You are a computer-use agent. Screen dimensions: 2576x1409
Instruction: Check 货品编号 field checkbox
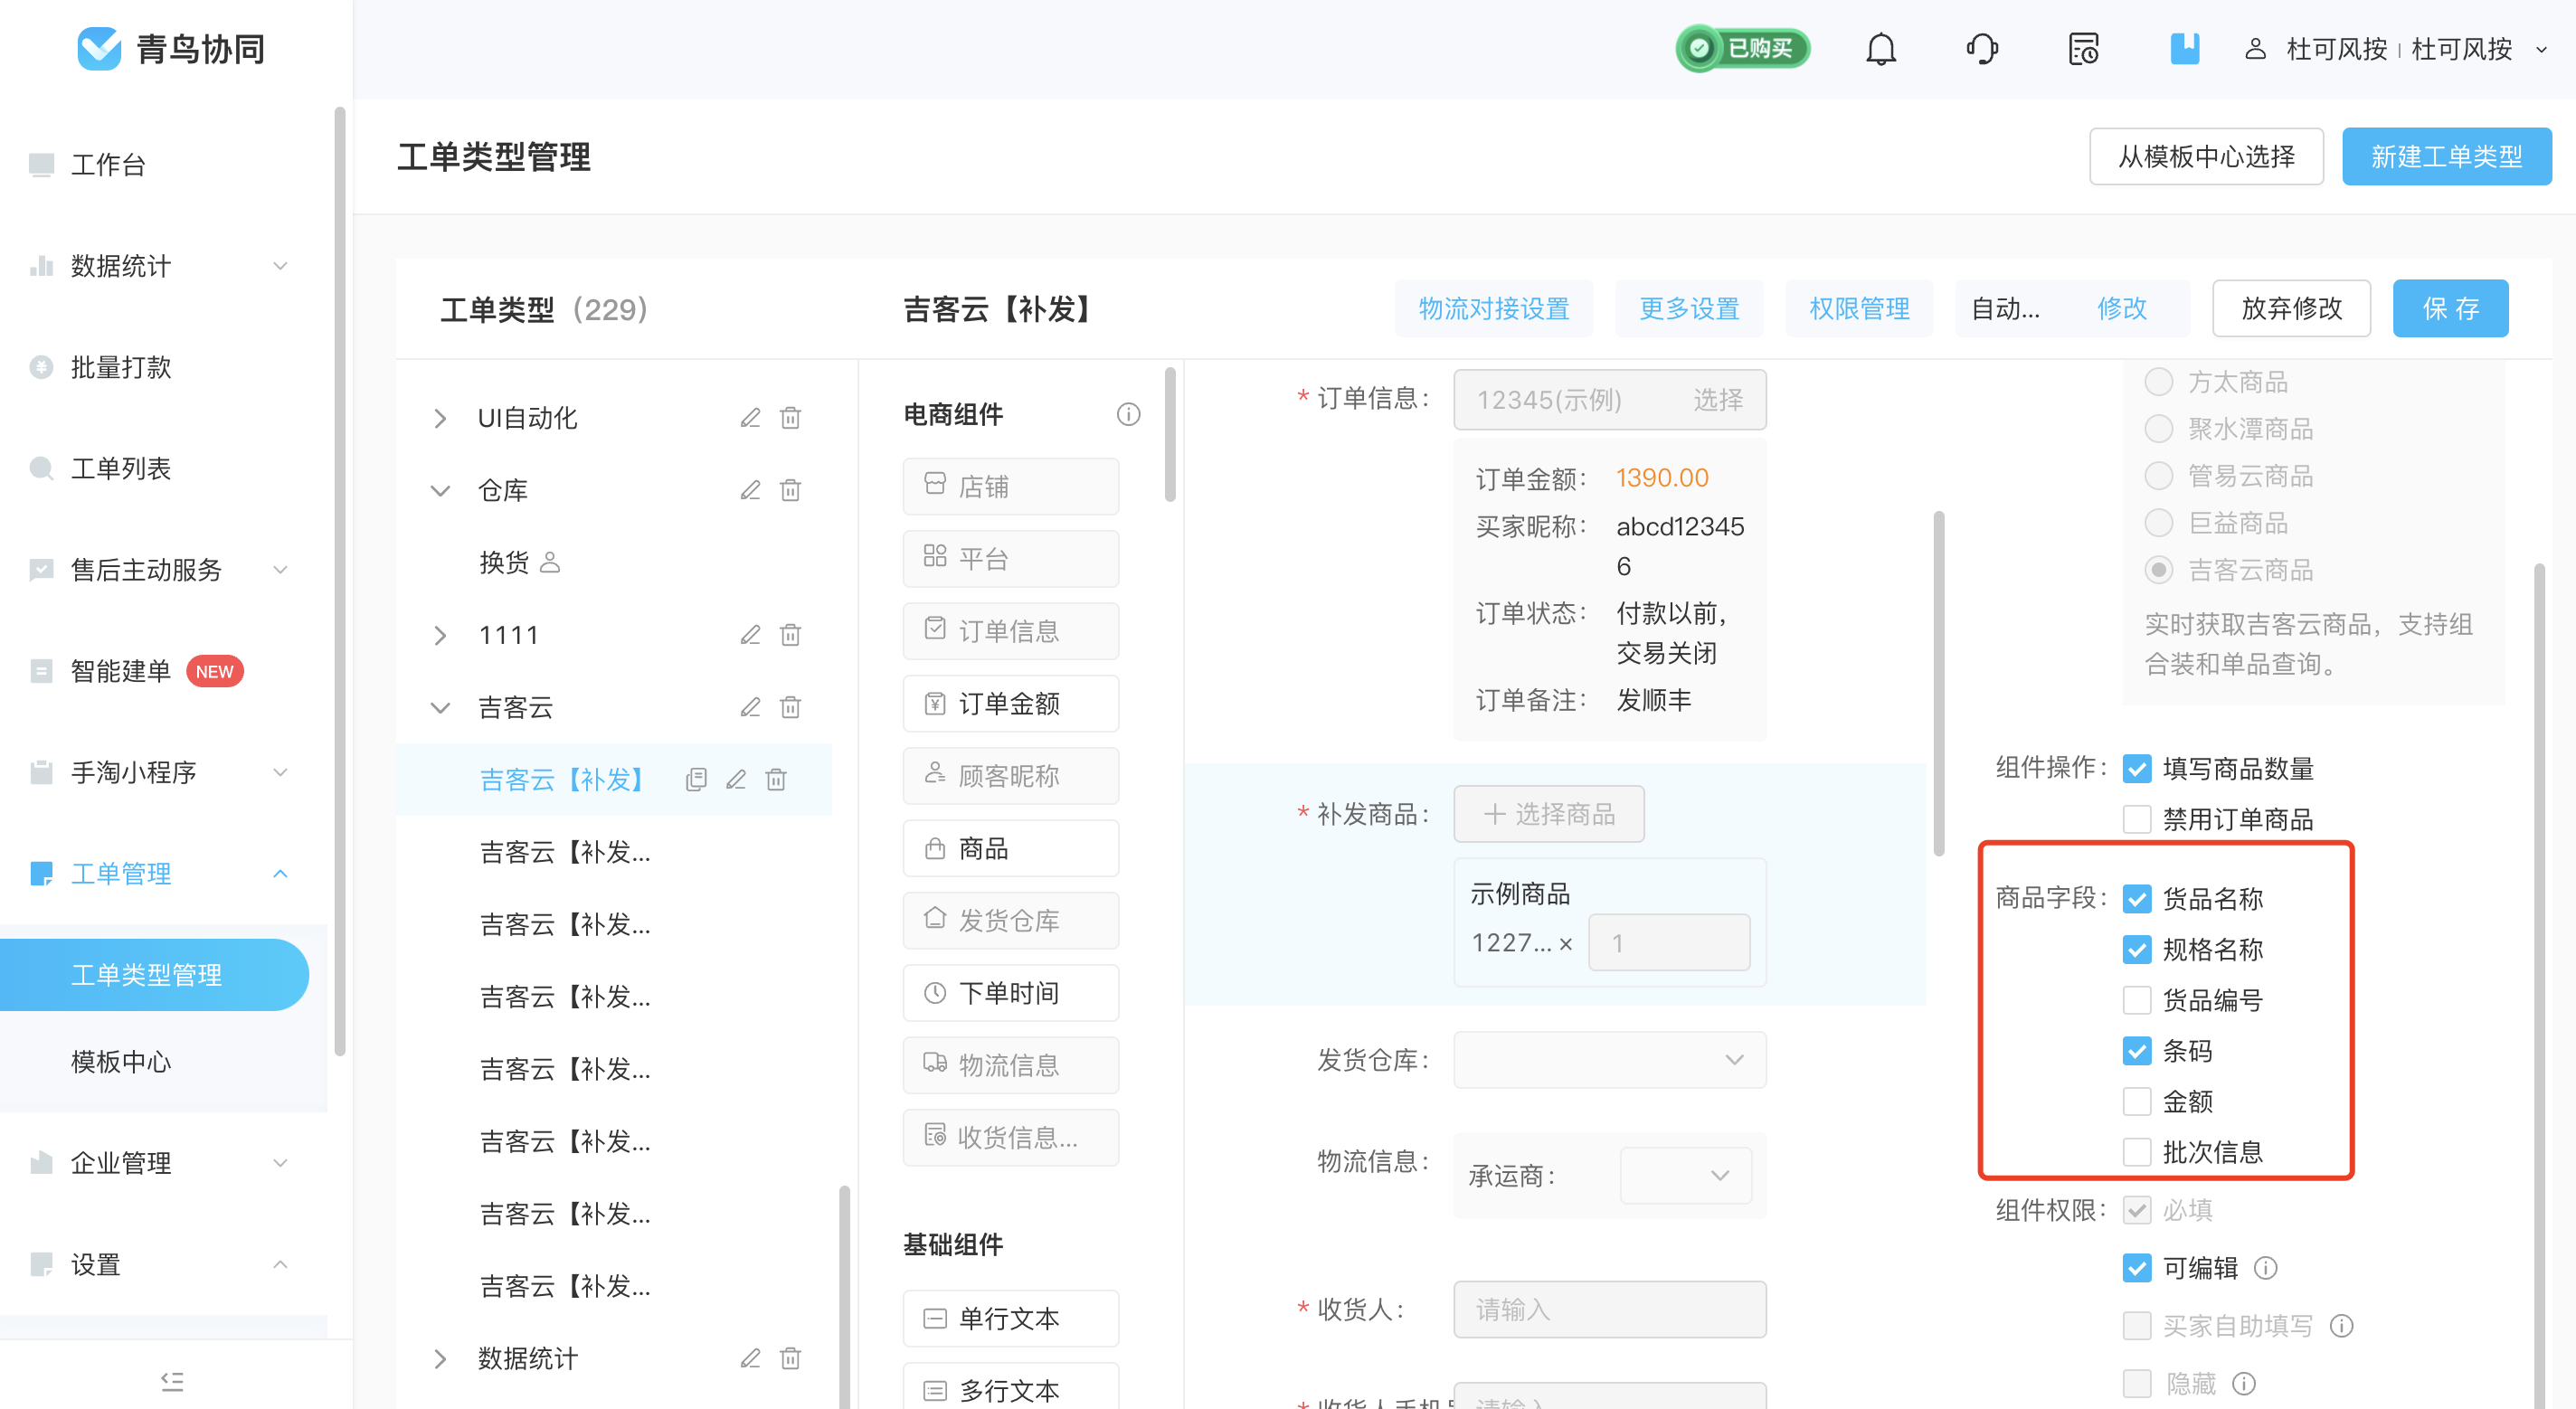coord(2136,1000)
